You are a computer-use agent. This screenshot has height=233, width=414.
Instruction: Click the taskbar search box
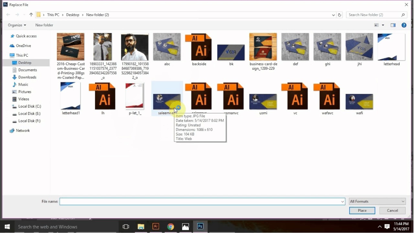[66, 227]
